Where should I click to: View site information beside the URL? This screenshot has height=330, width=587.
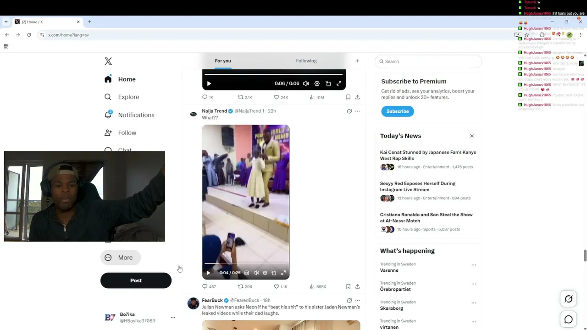coord(42,35)
